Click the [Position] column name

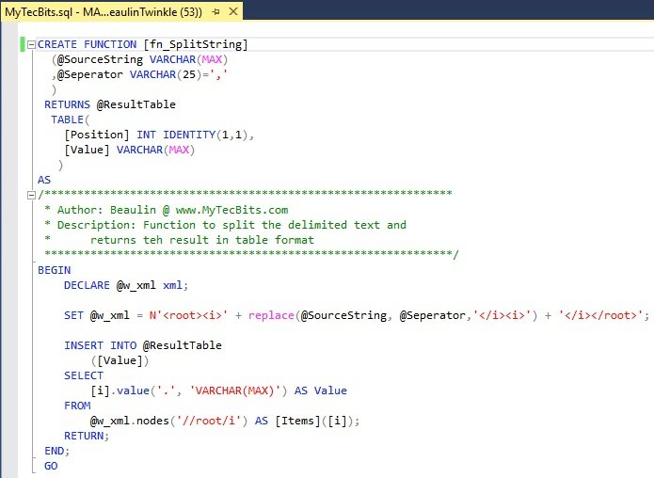tap(97, 135)
